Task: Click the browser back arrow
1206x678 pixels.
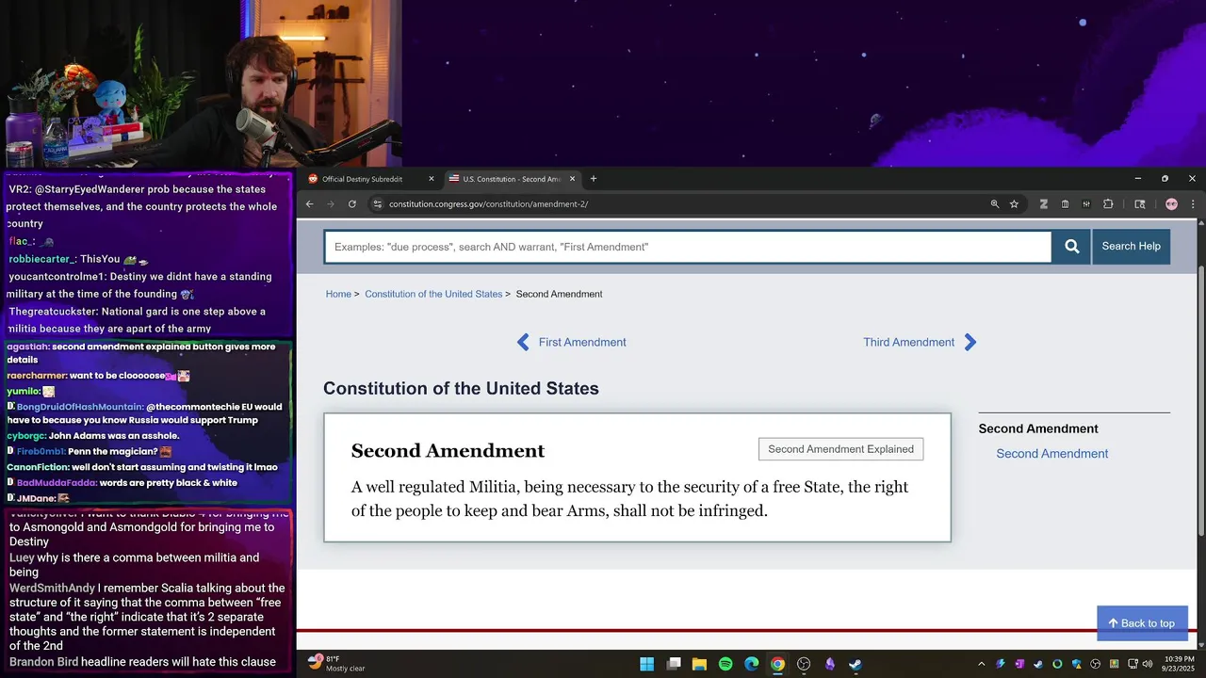Action: [x=309, y=204]
